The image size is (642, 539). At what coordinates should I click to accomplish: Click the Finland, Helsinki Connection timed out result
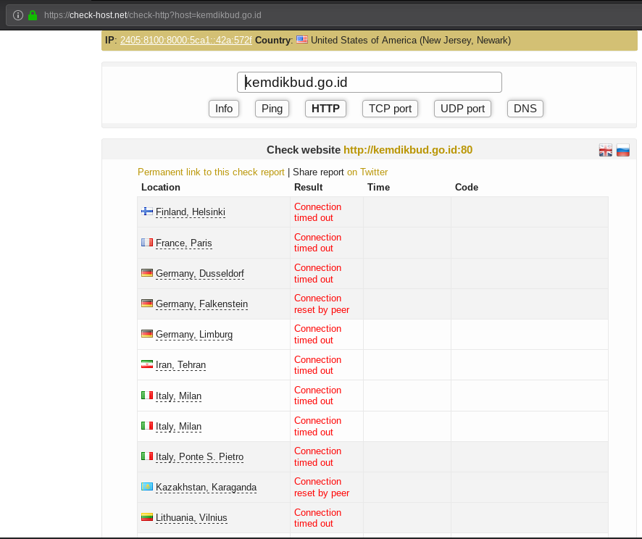pos(317,212)
